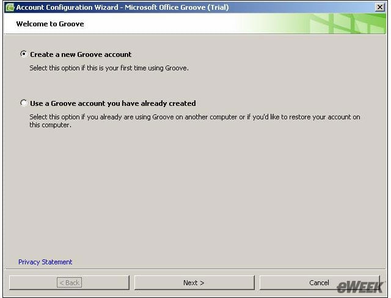
Task: Click the Welcome to Groove heading
Action: (50, 24)
